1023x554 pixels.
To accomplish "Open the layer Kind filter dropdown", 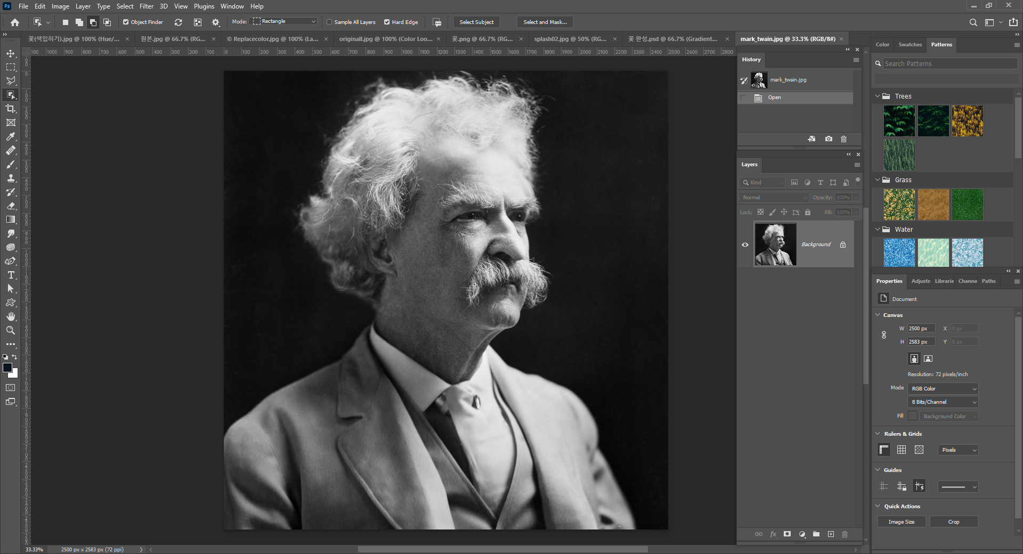I will coord(762,183).
